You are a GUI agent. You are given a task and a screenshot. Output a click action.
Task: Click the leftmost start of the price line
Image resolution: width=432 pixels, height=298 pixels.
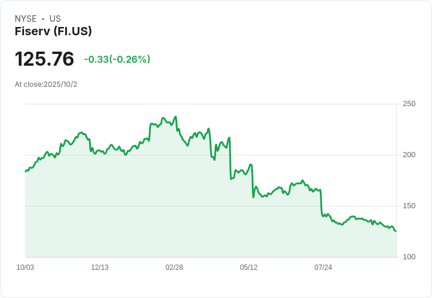click(x=25, y=171)
